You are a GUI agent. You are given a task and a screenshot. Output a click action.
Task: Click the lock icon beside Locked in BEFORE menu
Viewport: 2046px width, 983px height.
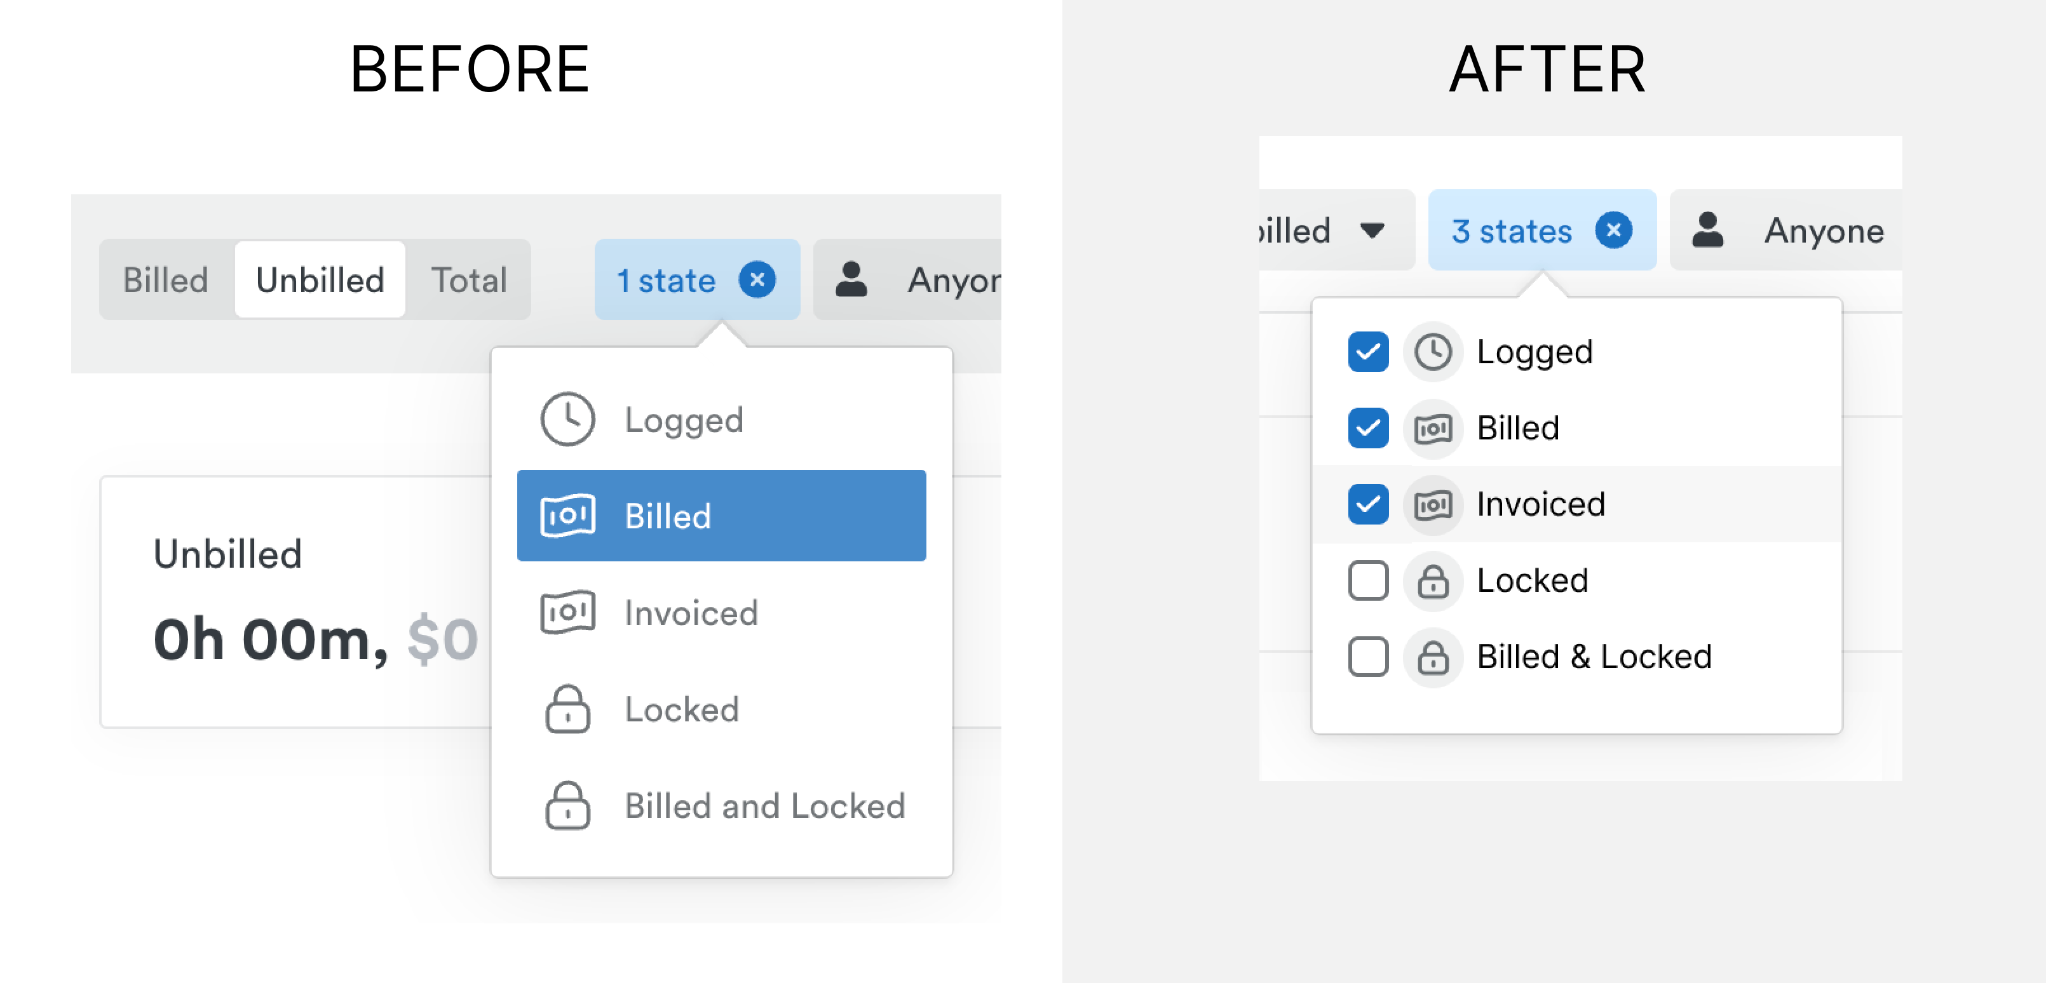567,709
